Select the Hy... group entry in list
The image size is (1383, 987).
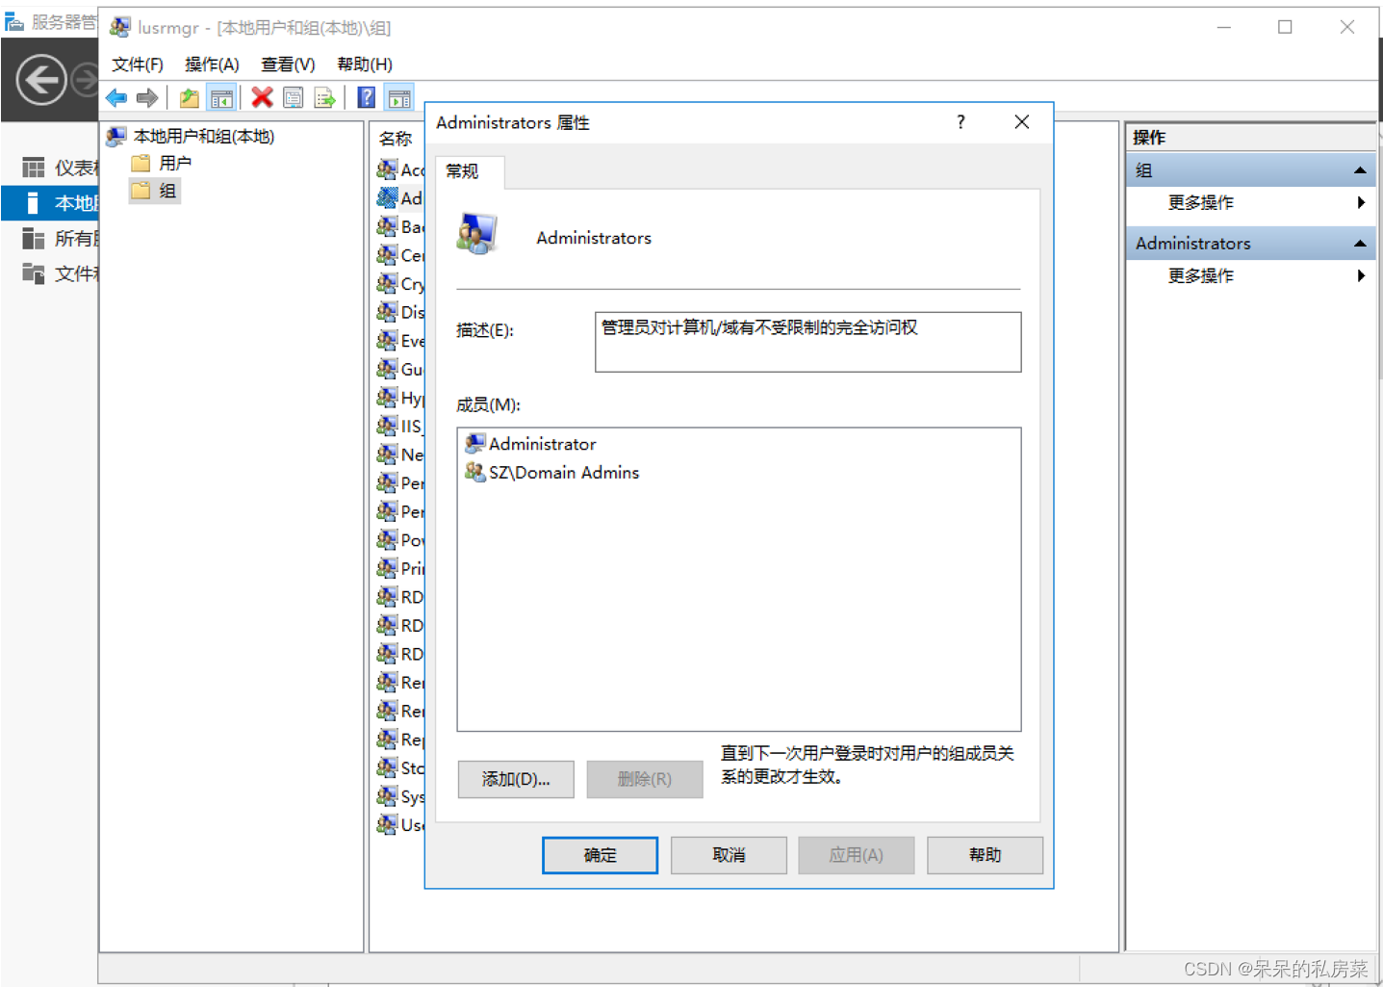[400, 398]
